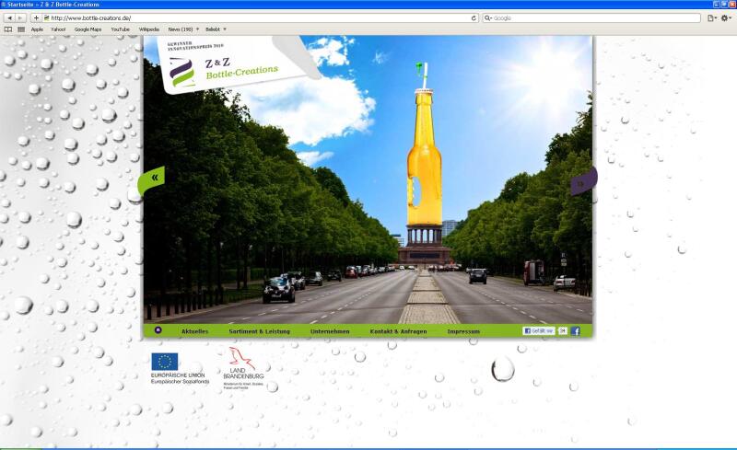Click the Facebook Gefällt mir button
Screen dimensions: 737x450
[538, 330]
